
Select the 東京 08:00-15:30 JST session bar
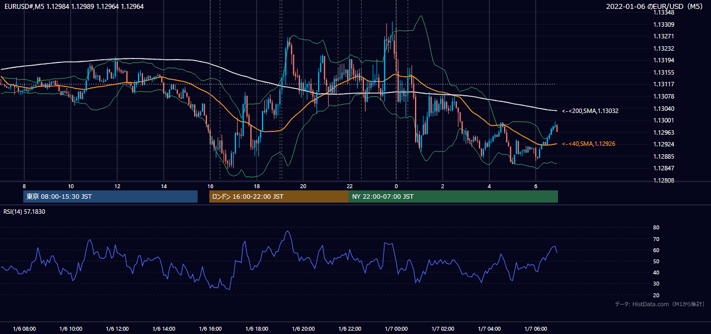110,197
